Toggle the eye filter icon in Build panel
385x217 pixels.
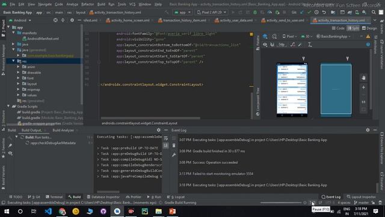[x=10, y=153]
